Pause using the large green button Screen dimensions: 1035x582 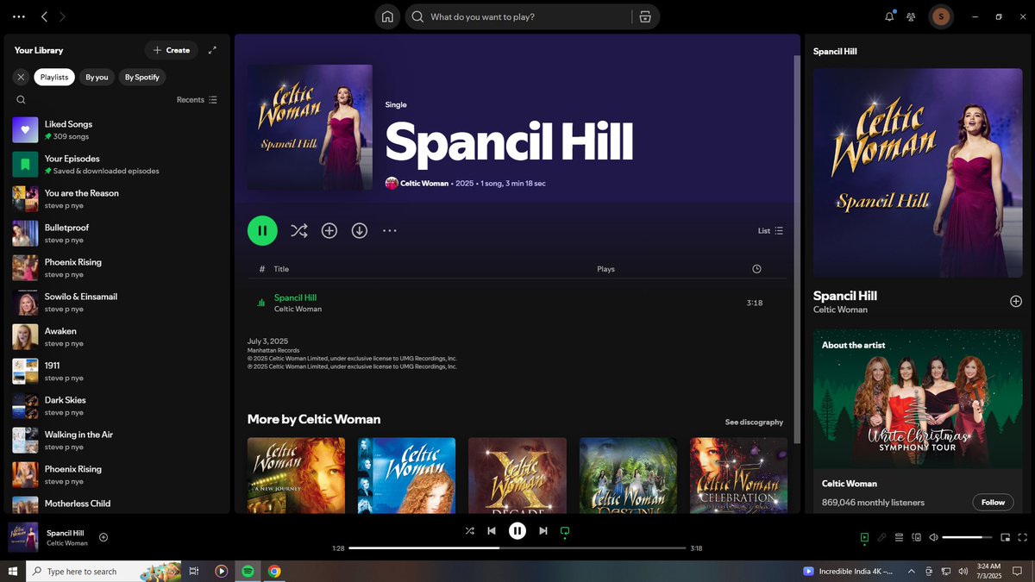click(x=262, y=230)
